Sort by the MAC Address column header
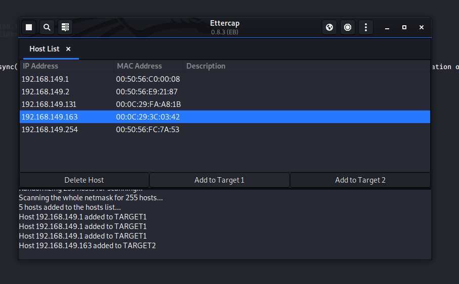Screen dimensions: 459x284 [149, 66]
